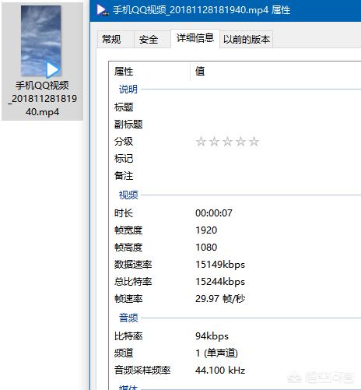Select the 帧速率 value 29.97 帧/秒

tap(220, 299)
